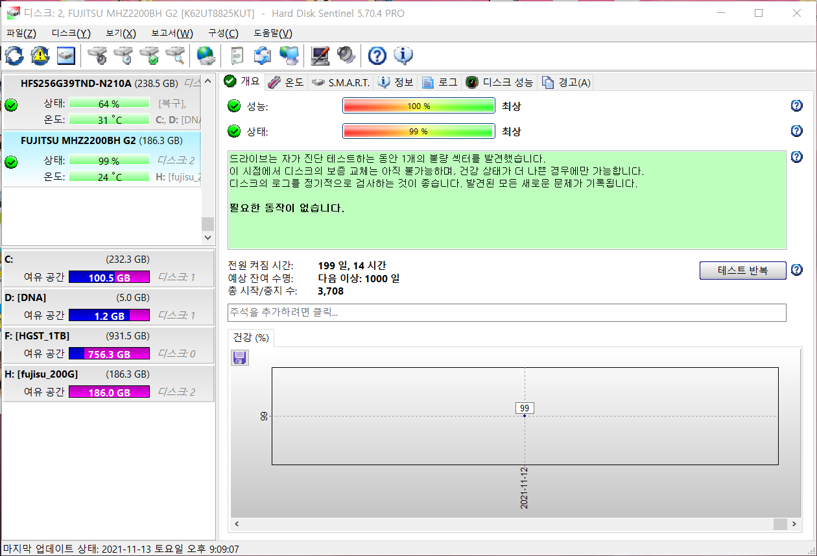This screenshot has height=556, width=817.
Task: Open the 구성(C) menu
Action: [223, 33]
